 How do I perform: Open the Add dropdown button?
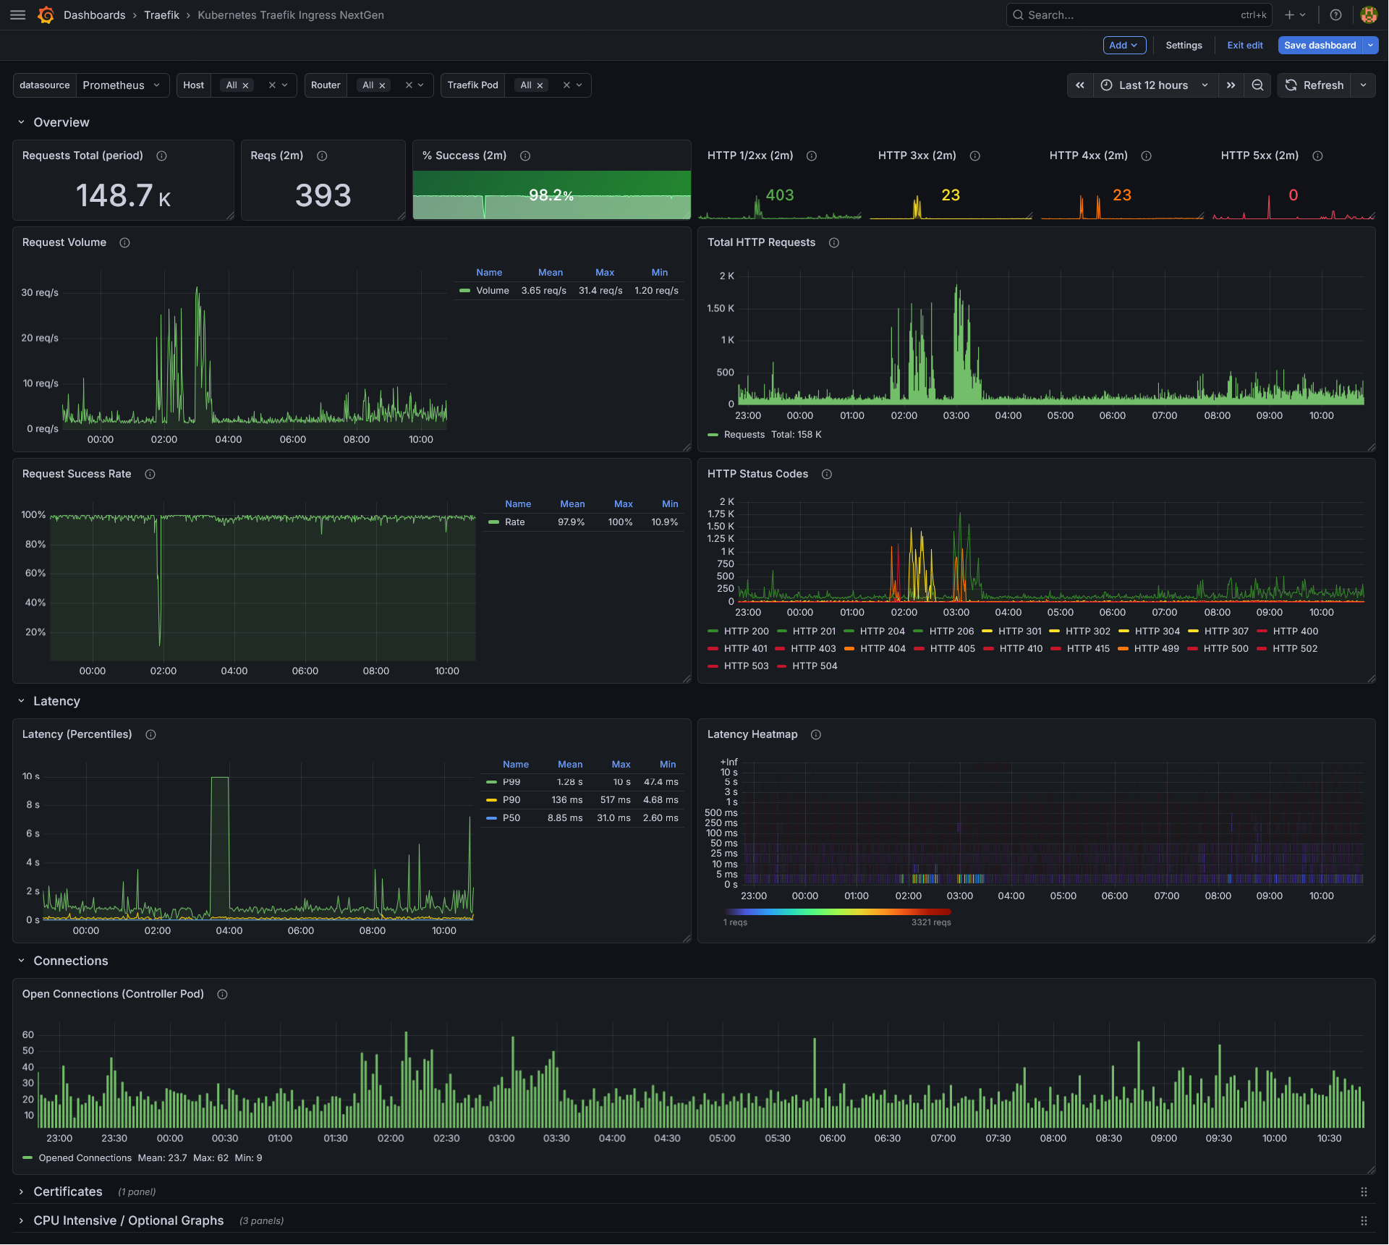coord(1124,46)
